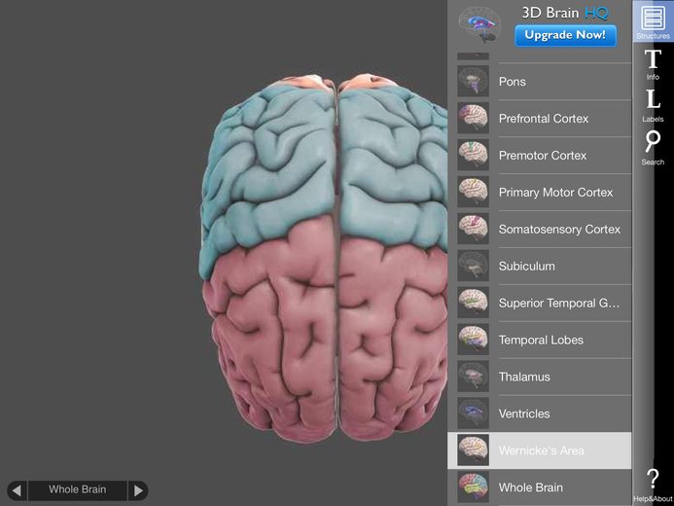The width and height of the screenshot is (674, 506).
Task: Select the Ventricles thumbnail
Action: (x=473, y=414)
